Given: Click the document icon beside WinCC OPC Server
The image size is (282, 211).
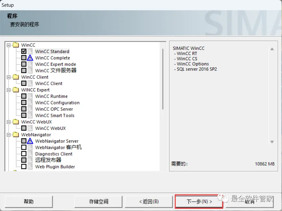Looking at the screenshot, I should pos(30,109).
